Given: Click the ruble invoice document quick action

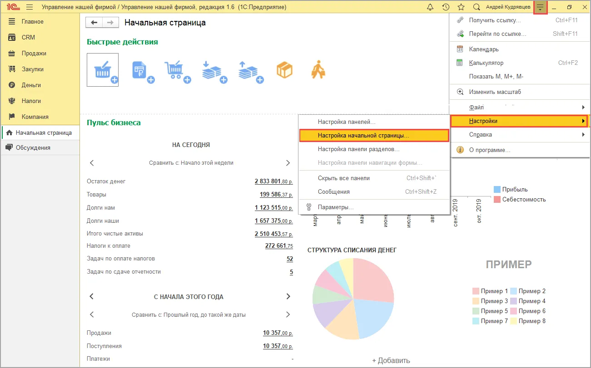Looking at the screenshot, I should coord(143,72).
